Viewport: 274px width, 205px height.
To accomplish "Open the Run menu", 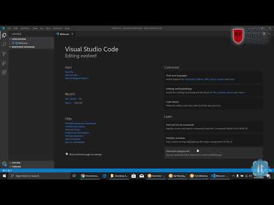I will pyautogui.click(x=48, y=28).
